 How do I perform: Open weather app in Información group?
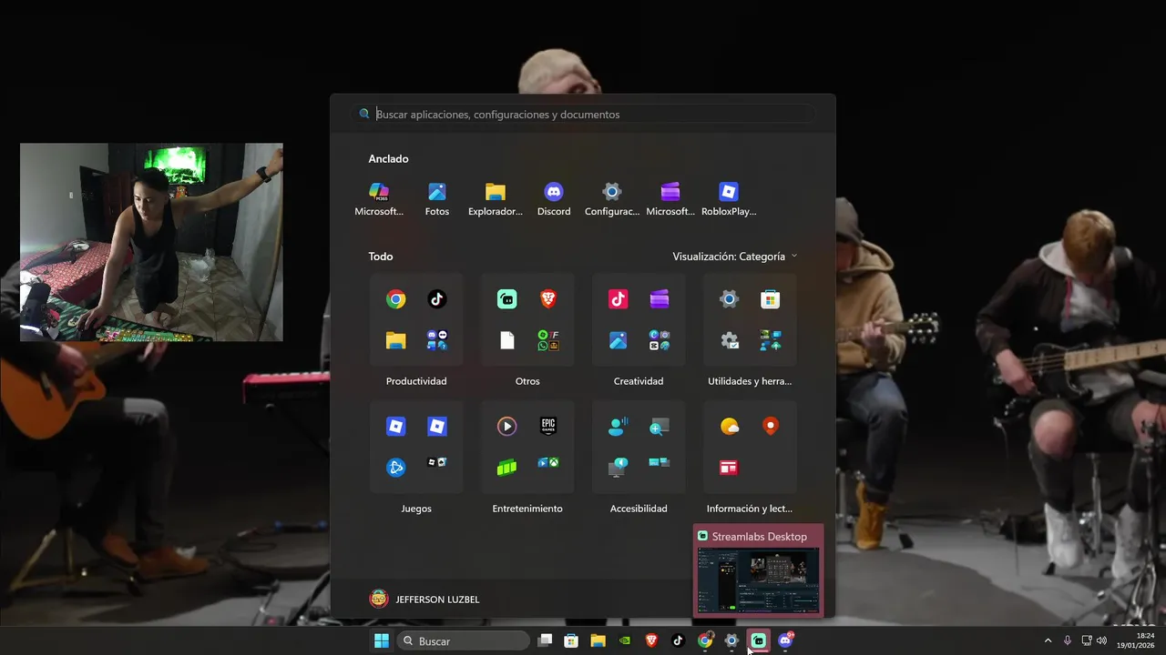(729, 426)
